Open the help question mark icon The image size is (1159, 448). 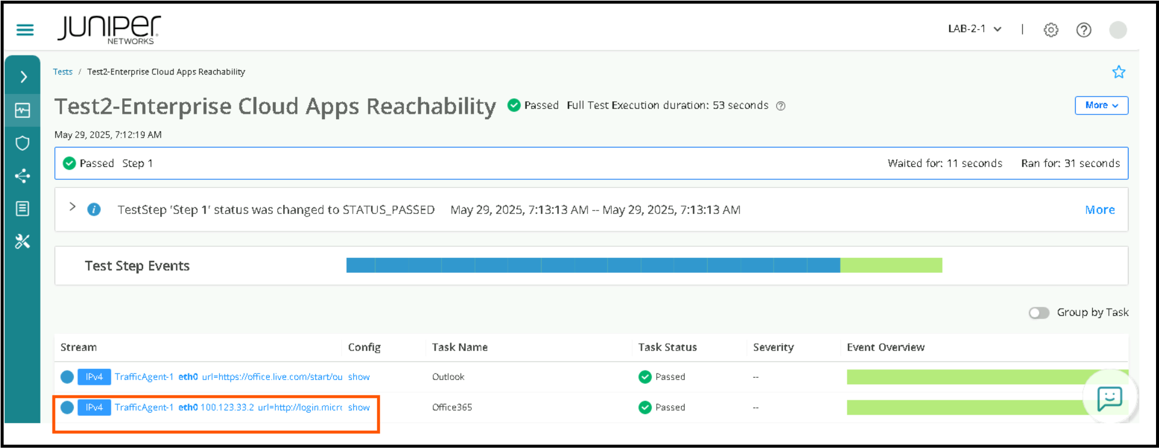point(1083,30)
